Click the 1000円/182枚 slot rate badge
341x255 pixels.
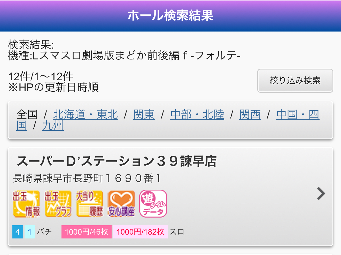coord(140,232)
